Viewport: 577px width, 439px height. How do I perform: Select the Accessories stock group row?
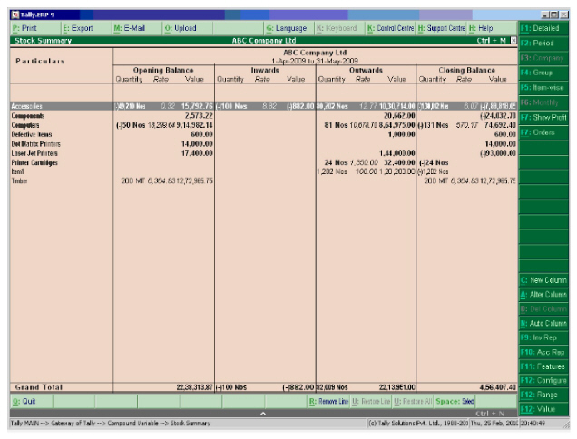pyautogui.click(x=263, y=106)
